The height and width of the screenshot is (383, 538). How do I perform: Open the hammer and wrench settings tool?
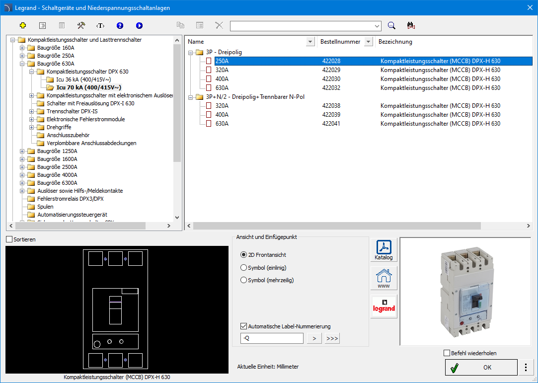pyautogui.click(x=81, y=25)
